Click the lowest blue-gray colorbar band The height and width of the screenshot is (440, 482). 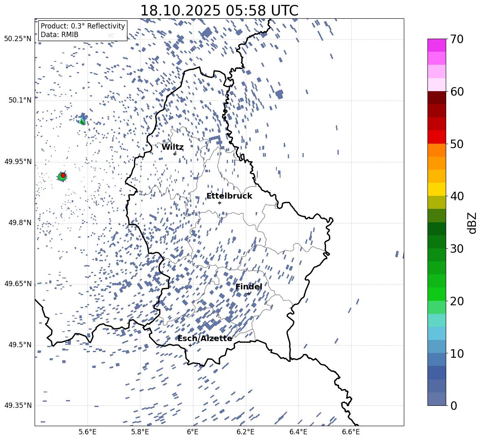(x=437, y=399)
